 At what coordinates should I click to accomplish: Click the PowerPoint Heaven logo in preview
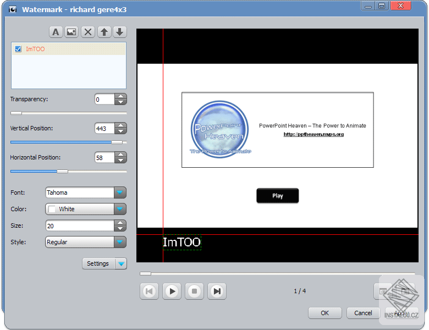220,129
